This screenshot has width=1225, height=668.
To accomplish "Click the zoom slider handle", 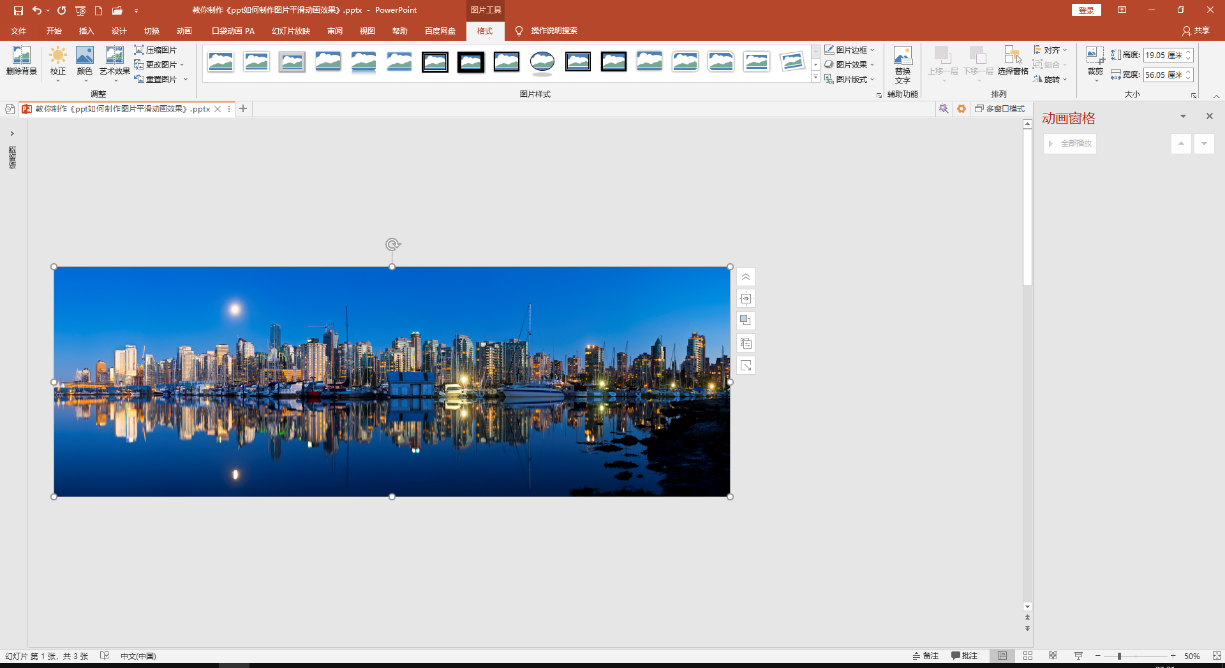I will (1119, 656).
